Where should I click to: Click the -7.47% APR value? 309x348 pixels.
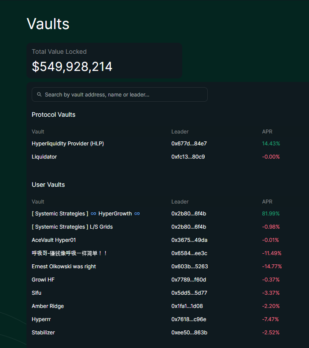270,319
